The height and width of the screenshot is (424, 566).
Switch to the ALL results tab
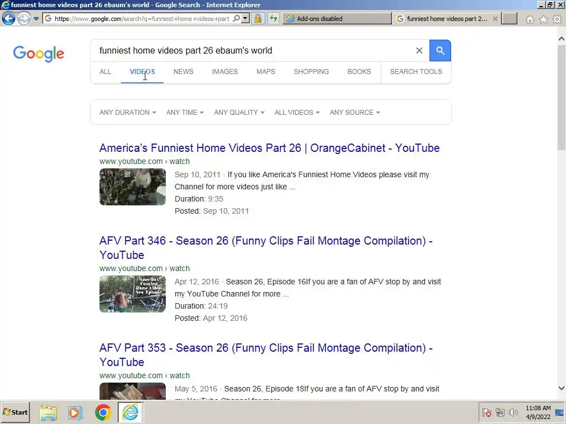pos(106,72)
